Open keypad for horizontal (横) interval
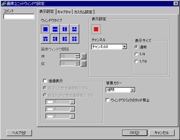Image resolution: width=180 pixels, height=140 pixels. tap(84, 56)
